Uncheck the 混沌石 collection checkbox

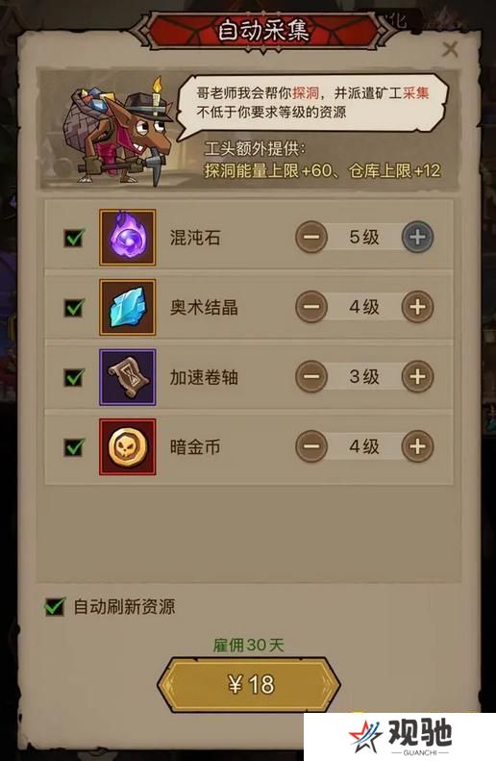(74, 238)
